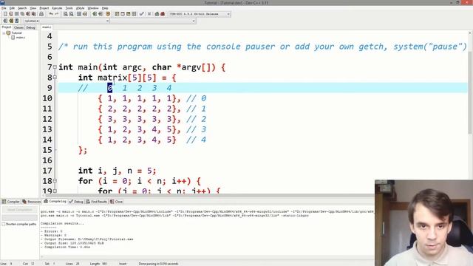Collapse the code fold at line 18

click(x=55, y=181)
